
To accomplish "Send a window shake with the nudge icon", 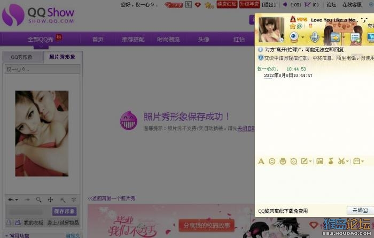I will [294, 162].
